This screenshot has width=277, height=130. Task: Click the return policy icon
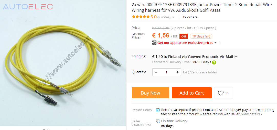(x=158, y=110)
